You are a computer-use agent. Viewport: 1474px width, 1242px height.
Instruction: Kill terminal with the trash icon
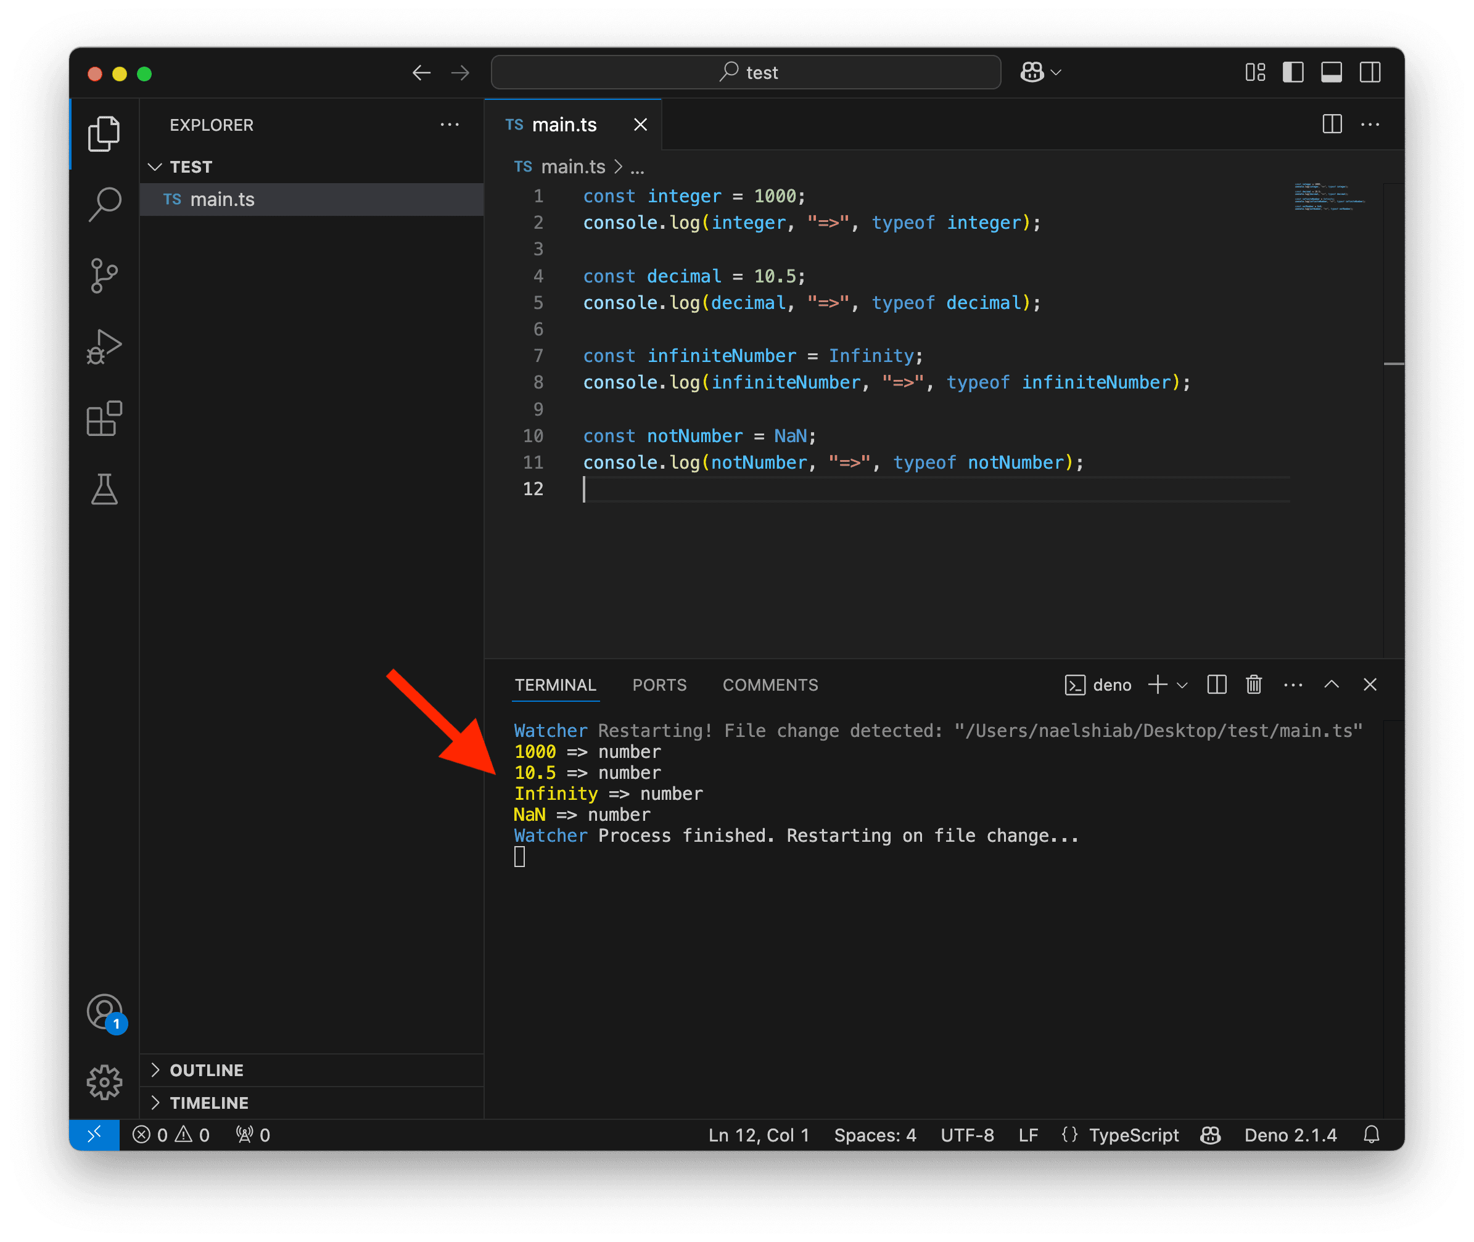(1254, 685)
